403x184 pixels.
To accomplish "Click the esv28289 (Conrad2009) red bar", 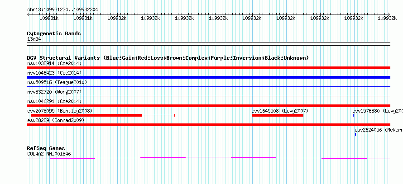I will (208, 125).
